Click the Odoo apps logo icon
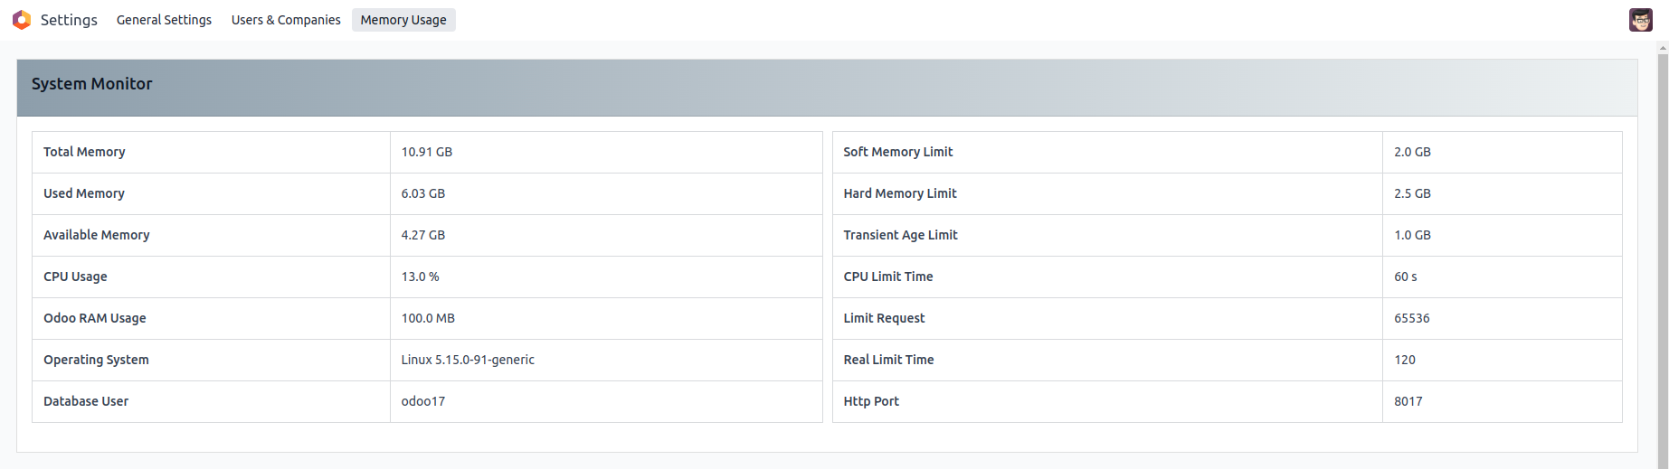 tap(22, 20)
